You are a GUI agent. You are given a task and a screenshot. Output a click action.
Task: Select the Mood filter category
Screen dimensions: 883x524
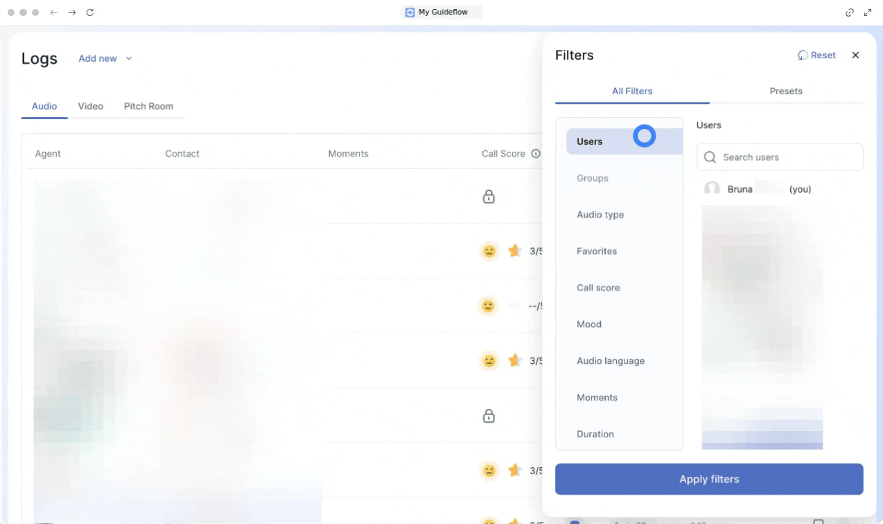coord(589,324)
